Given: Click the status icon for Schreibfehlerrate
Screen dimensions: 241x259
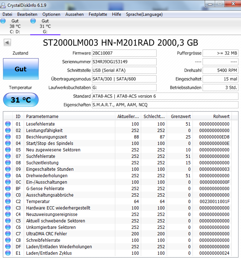Looking at the screenshot, I should click(8, 240).
